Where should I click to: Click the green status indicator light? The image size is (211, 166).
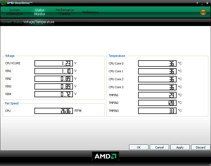pyautogui.click(x=203, y=12)
